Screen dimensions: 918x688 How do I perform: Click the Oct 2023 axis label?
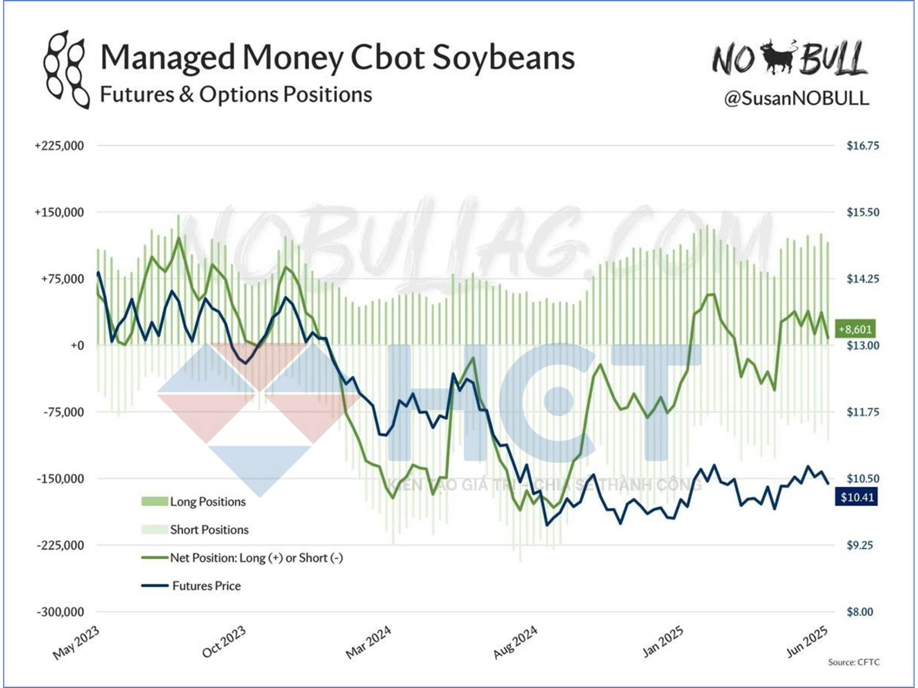pyautogui.click(x=224, y=642)
